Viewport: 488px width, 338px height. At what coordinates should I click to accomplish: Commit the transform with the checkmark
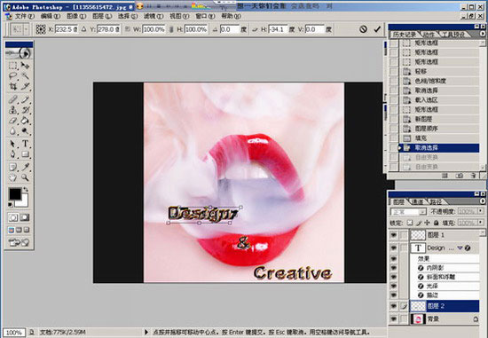coord(377,29)
